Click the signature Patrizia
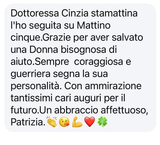 pyautogui.click(x=28, y=122)
